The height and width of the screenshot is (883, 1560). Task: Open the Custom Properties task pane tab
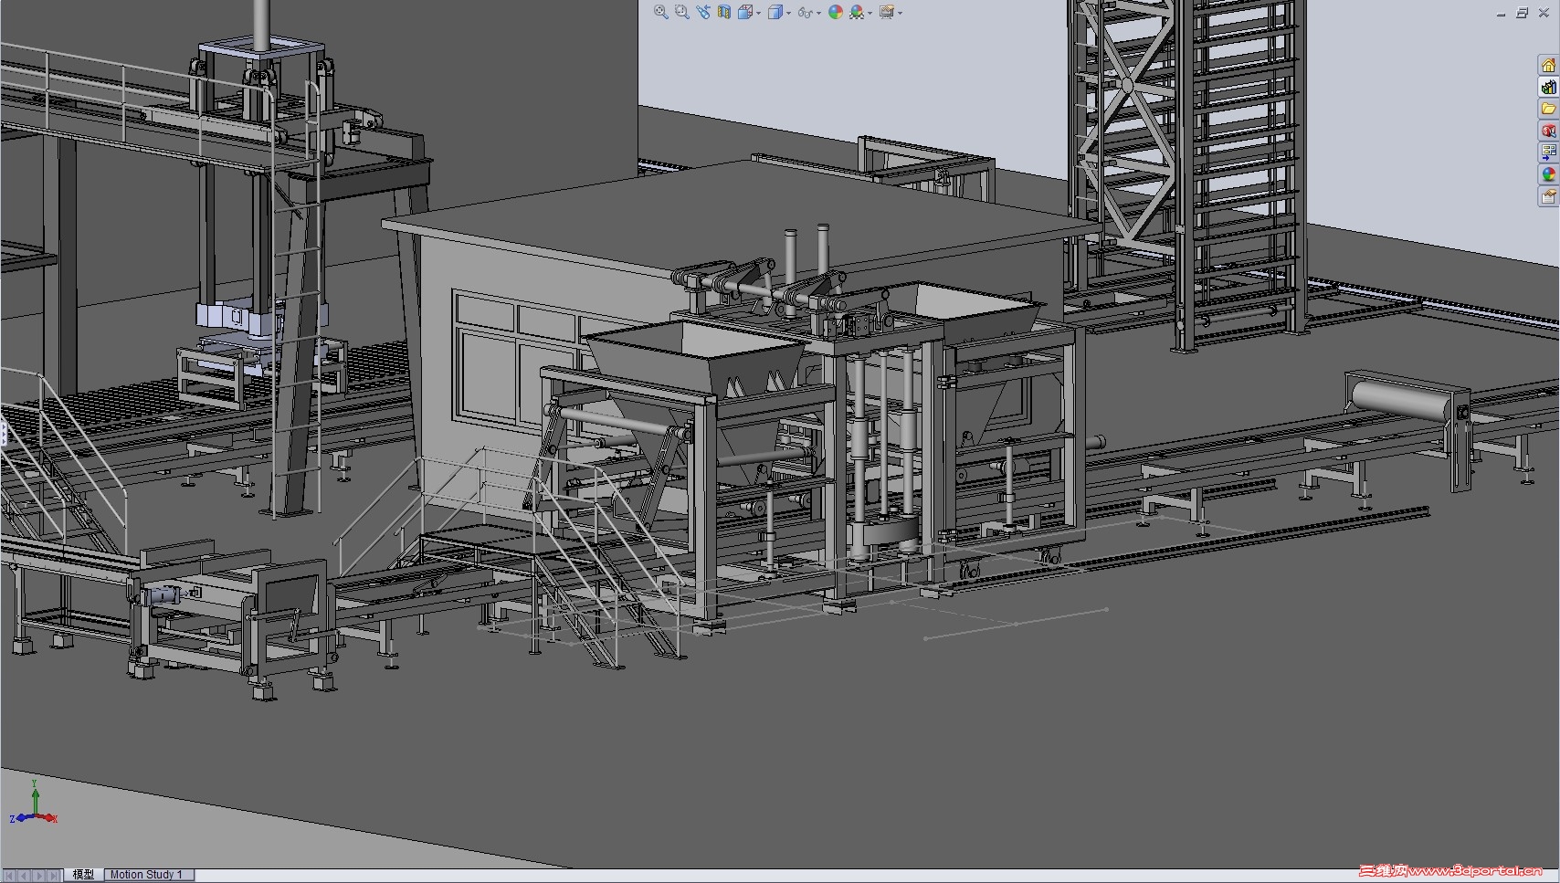(x=1548, y=196)
